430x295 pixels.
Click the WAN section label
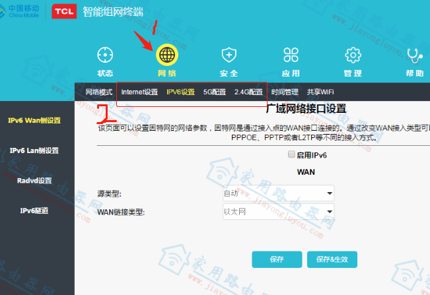tap(306, 172)
